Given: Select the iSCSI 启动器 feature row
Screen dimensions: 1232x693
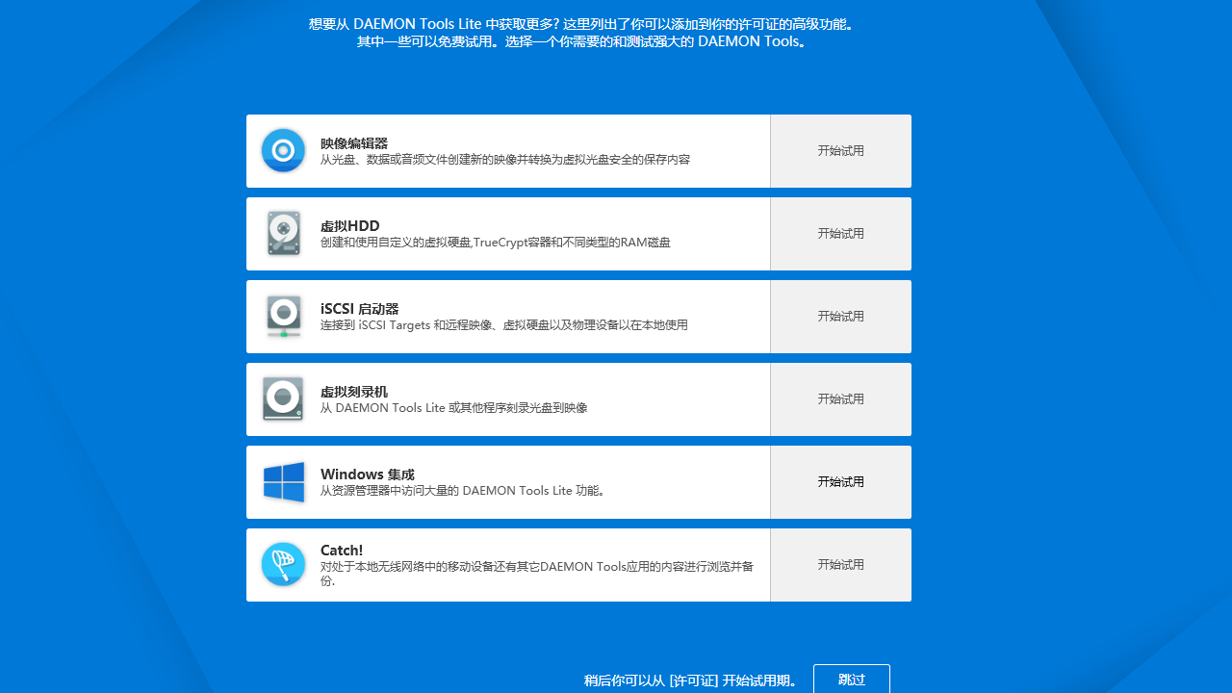Looking at the screenshot, I should pos(508,316).
